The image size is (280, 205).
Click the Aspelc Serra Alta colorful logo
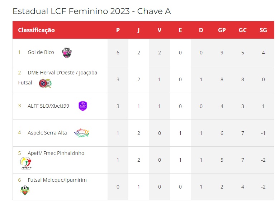point(82,133)
